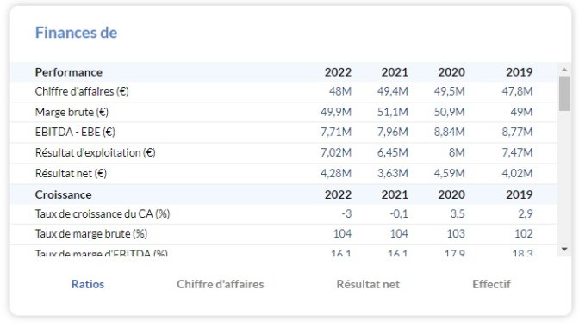579x327 pixels.
Task: Click the 48M value for 2022
Action: (x=340, y=91)
